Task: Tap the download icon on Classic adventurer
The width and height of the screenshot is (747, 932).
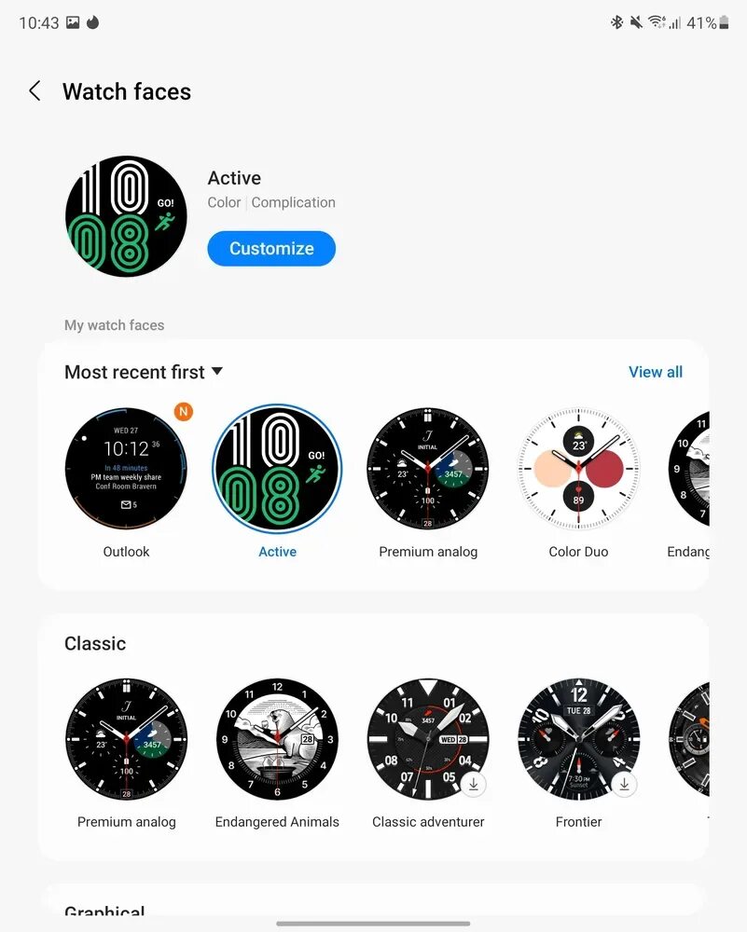Action: (x=474, y=784)
